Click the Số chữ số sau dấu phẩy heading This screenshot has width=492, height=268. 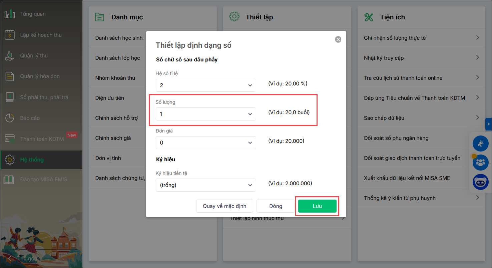pyautogui.click(x=187, y=60)
